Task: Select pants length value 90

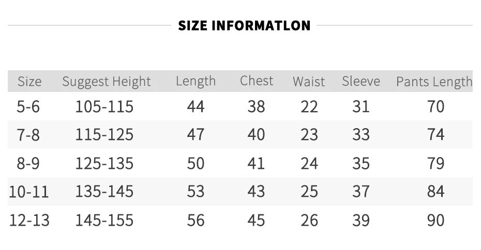Action: click(x=435, y=220)
